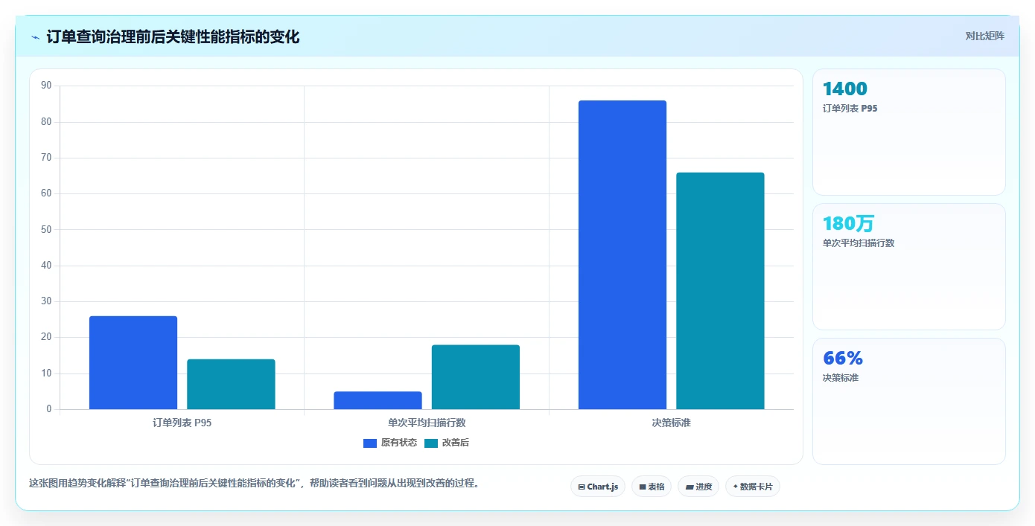Click the chart description text below the chart

point(253,483)
